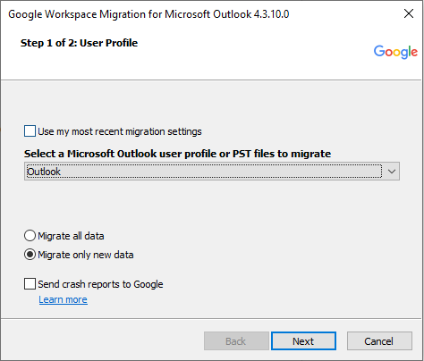This screenshot has height=361, width=424.
Task: Expand the Outlook profile dropdown arrow
Action: pyautogui.click(x=392, y=172)
